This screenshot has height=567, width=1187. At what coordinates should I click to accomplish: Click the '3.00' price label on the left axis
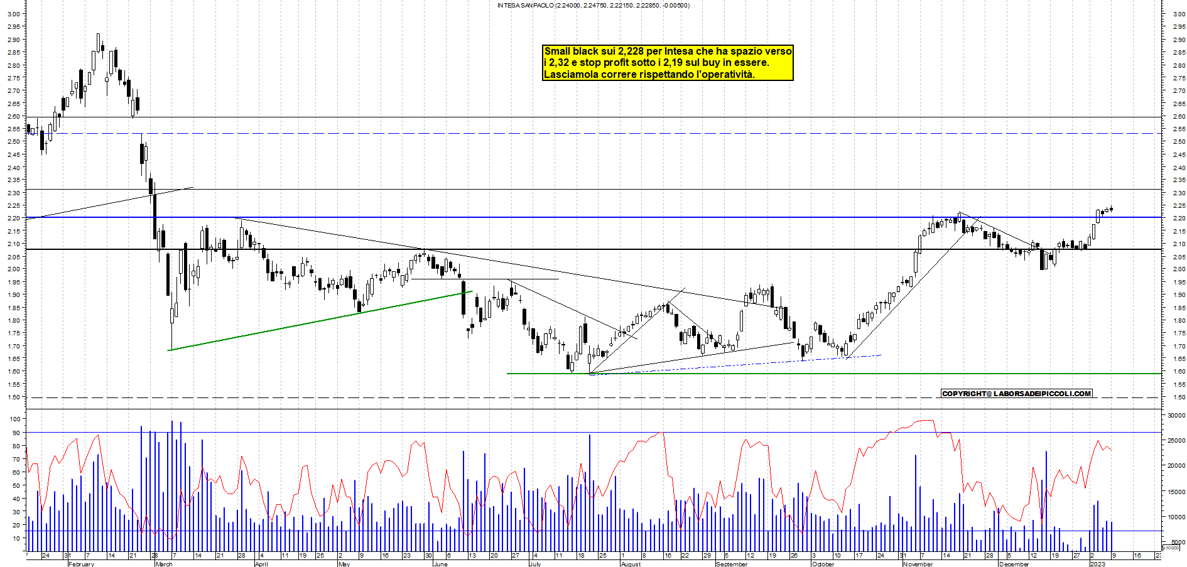14,14
